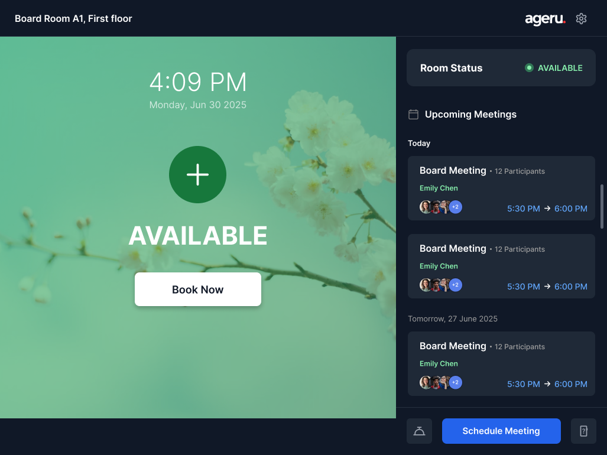Open the settings gear in the top bar
The image size is (607, 455).
click(581, 18)
